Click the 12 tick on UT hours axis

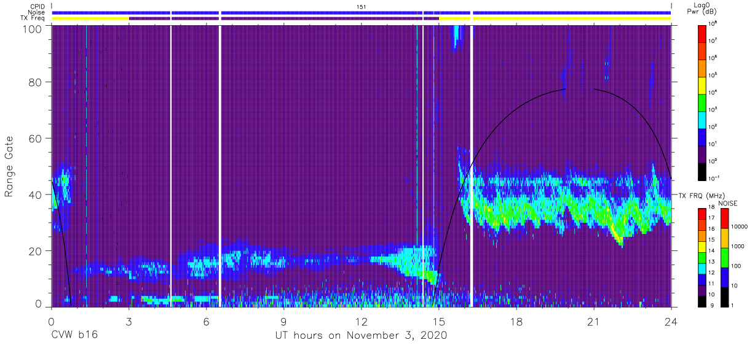[x=362, y=320]
